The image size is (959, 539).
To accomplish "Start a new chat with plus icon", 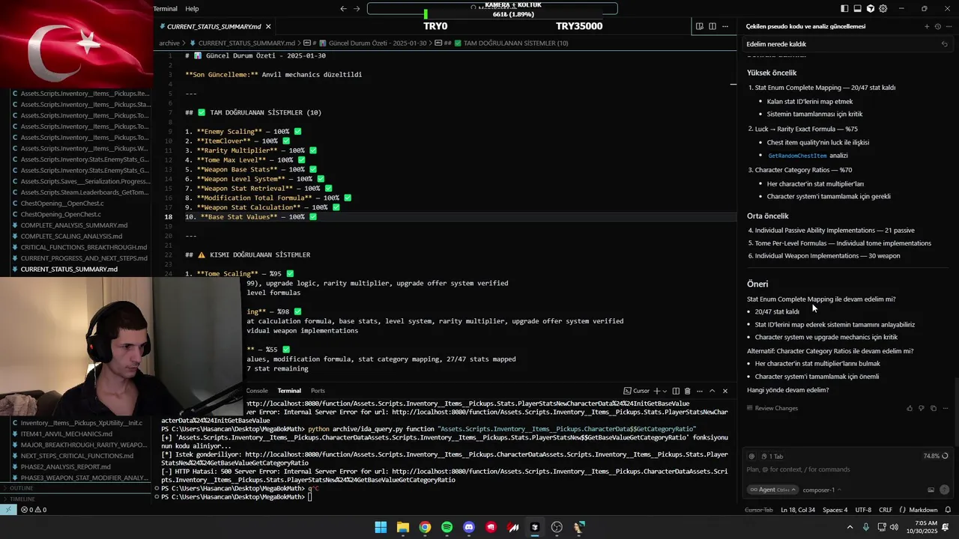I will pos(927,26).
